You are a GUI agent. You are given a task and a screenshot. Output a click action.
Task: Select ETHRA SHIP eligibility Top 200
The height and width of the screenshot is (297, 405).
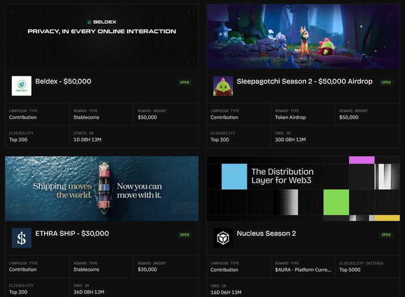[x=18, y=292]
